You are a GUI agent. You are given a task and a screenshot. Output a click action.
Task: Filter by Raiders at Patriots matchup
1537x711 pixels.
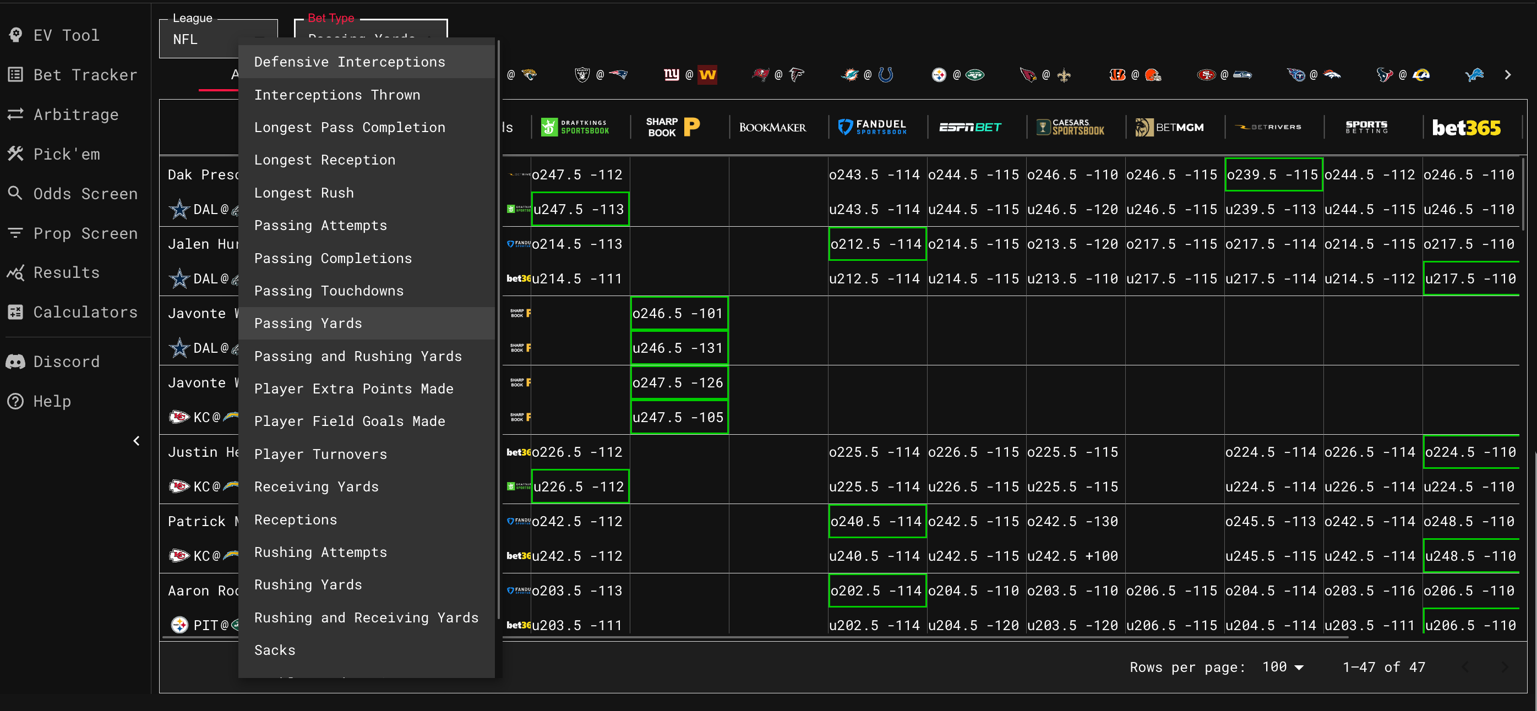(x=600, y=74)
